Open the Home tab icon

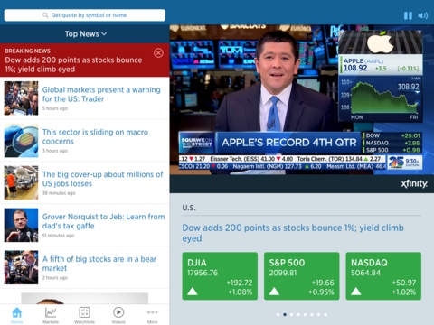tap(17, 315)
